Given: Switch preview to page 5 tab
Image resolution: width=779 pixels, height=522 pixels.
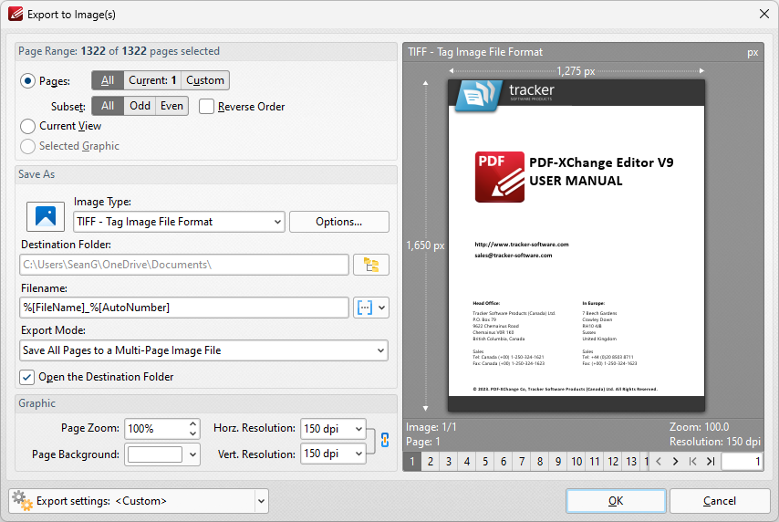Looking at the screenshot, I should pos(485,462).
